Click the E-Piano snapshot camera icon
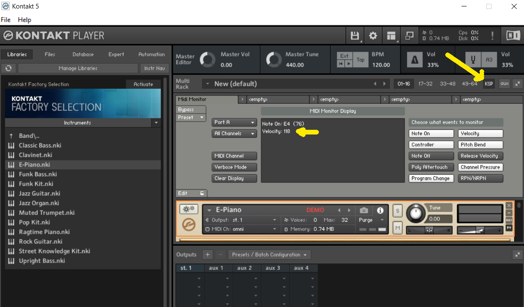This screenshot has height=307, width=524. 364,210
